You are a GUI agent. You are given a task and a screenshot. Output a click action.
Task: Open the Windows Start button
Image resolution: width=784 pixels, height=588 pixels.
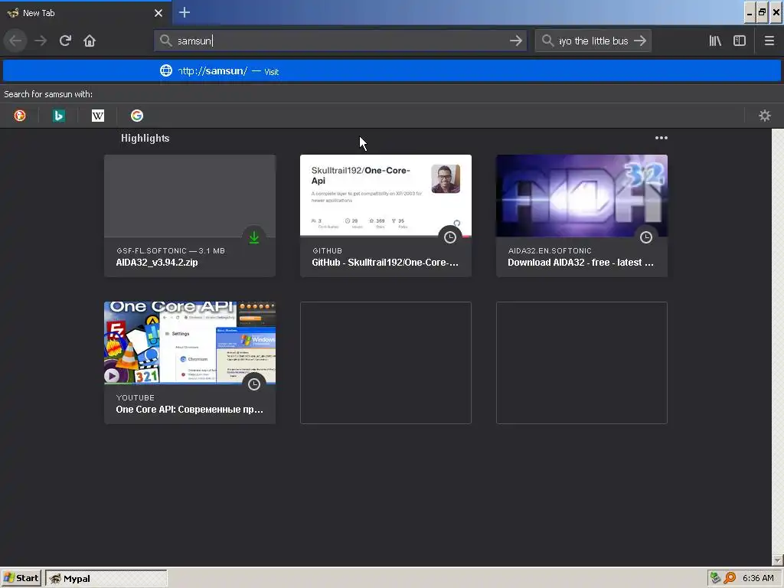click(x=21, y=578)
